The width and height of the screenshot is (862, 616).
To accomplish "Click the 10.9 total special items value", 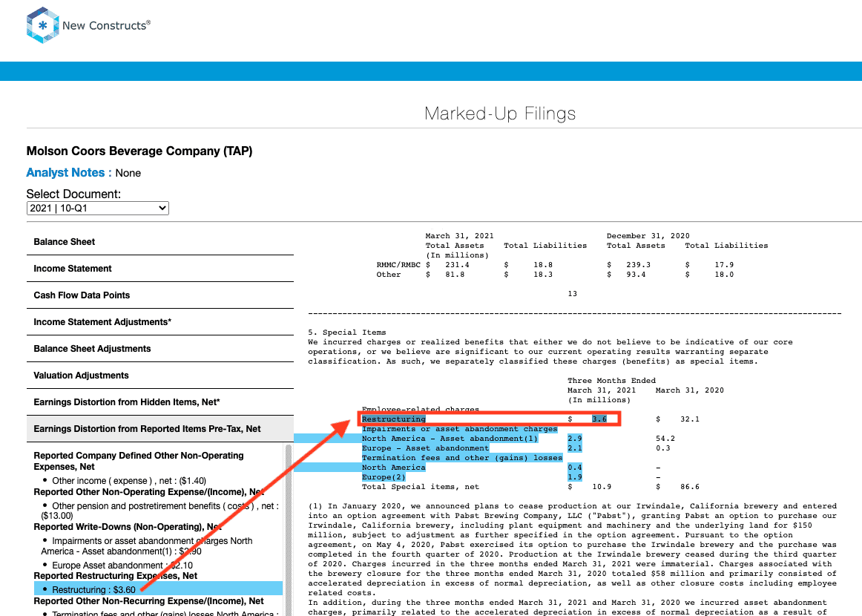I will 602,487.
